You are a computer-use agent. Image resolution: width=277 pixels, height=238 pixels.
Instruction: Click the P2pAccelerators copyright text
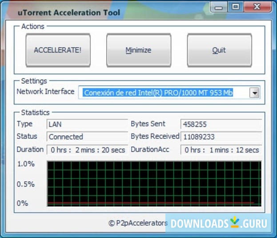138,223
